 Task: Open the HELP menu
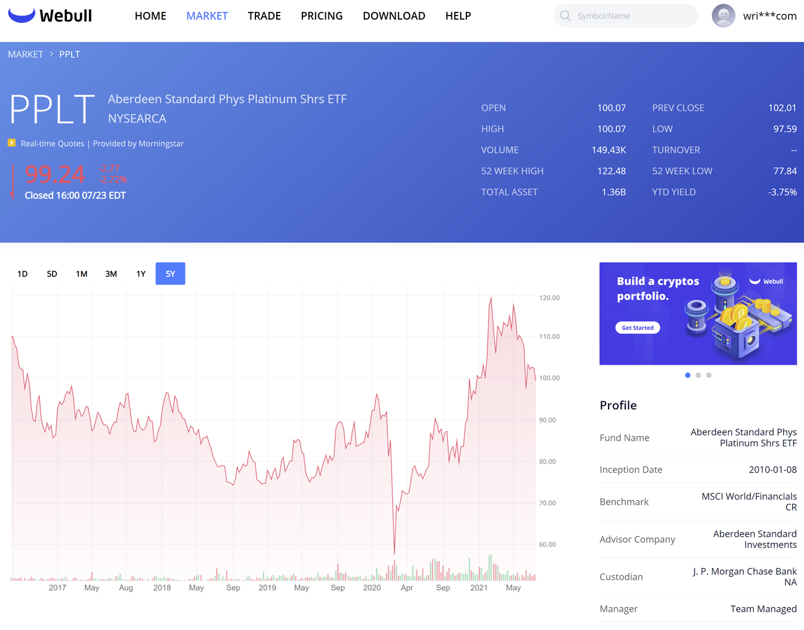458,16
